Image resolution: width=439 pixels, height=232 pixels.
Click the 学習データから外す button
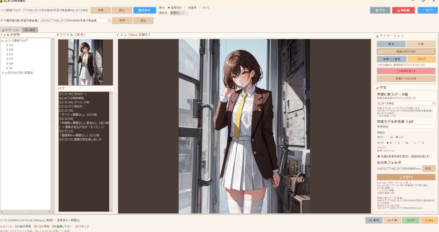tap(406, 78)
